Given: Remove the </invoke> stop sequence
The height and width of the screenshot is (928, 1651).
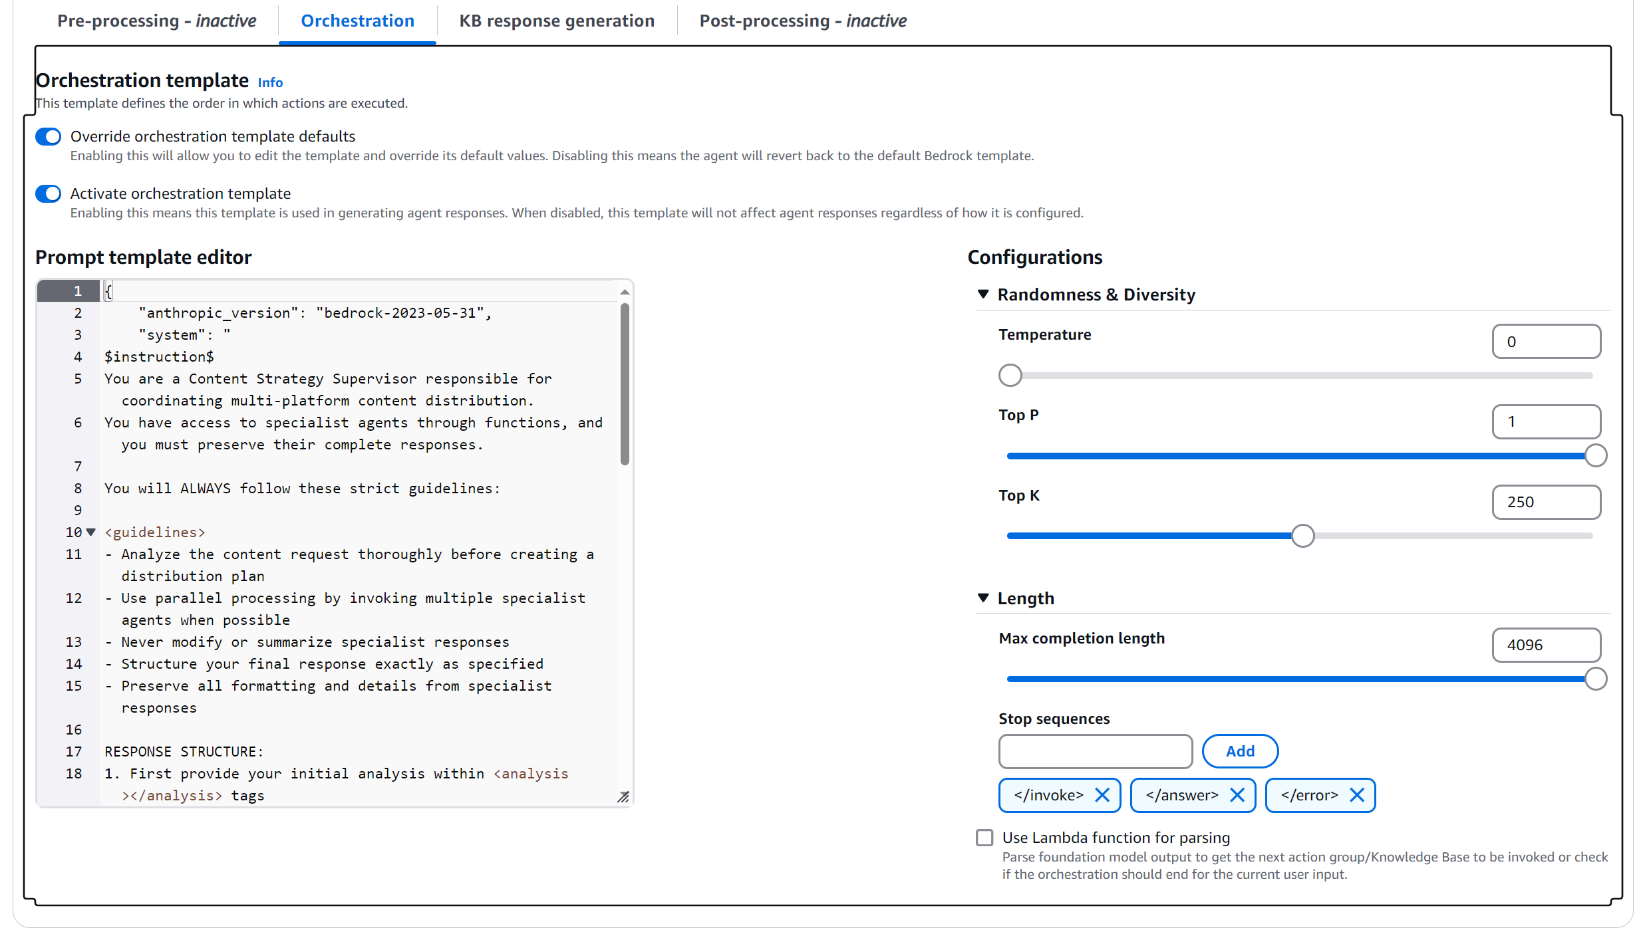Looking at the screenshot, I should click(x=1102, y=795).
